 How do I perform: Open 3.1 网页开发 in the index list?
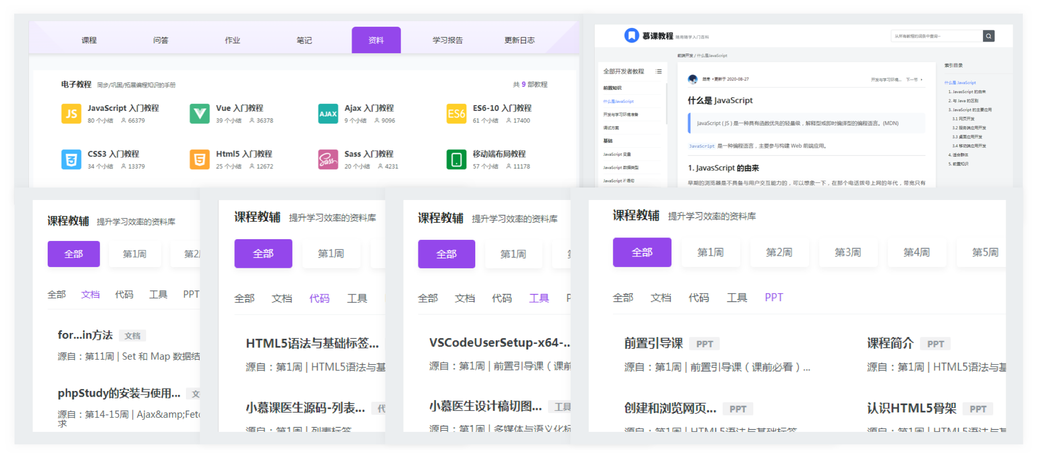click(x=963, y=119)
